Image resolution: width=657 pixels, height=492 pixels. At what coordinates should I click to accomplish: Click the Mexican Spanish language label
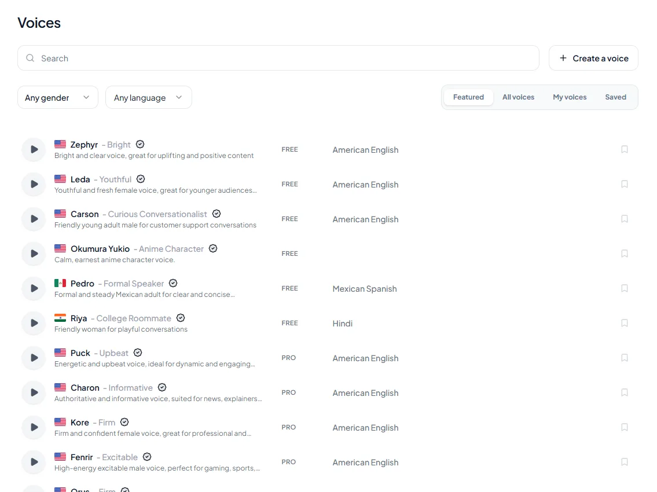click(x=365, y=289)
